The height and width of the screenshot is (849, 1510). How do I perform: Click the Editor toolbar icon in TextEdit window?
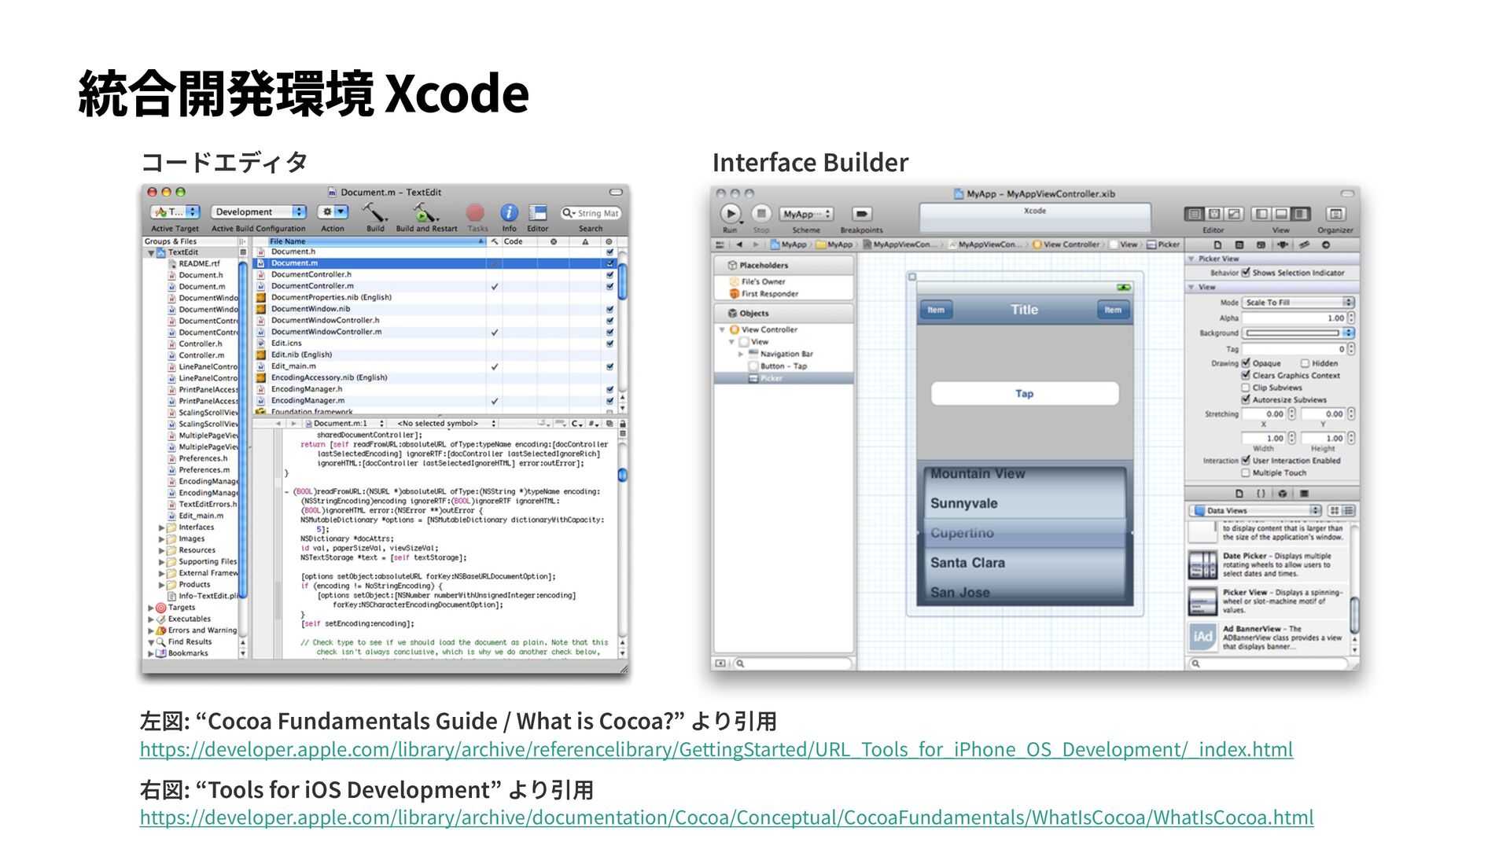pyautogui.click(x=538, y=212)
